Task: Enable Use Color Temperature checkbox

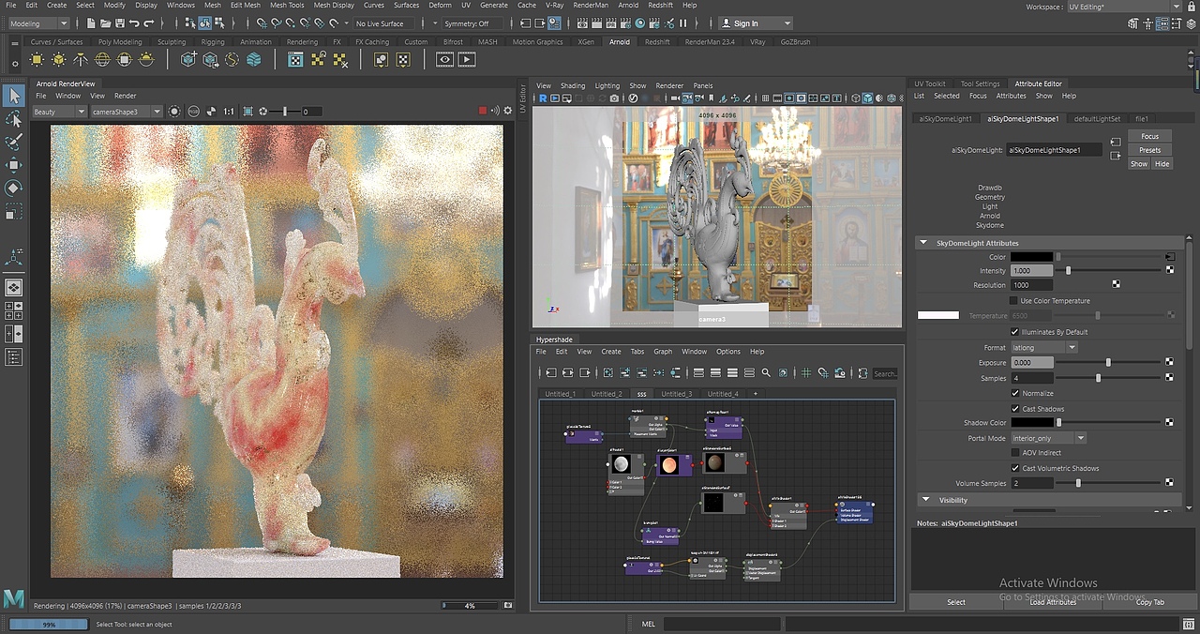Action: (x=1013, y=301)
